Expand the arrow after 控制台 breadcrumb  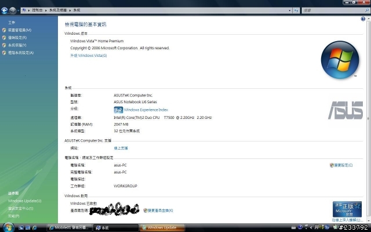coord(46,10)
